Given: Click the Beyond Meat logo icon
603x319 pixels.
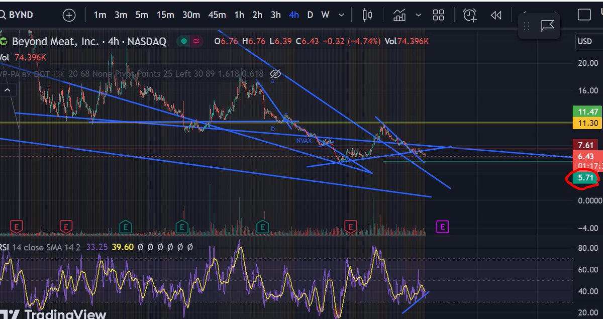Looking at the screenshot, I should [x=4, y=41].
